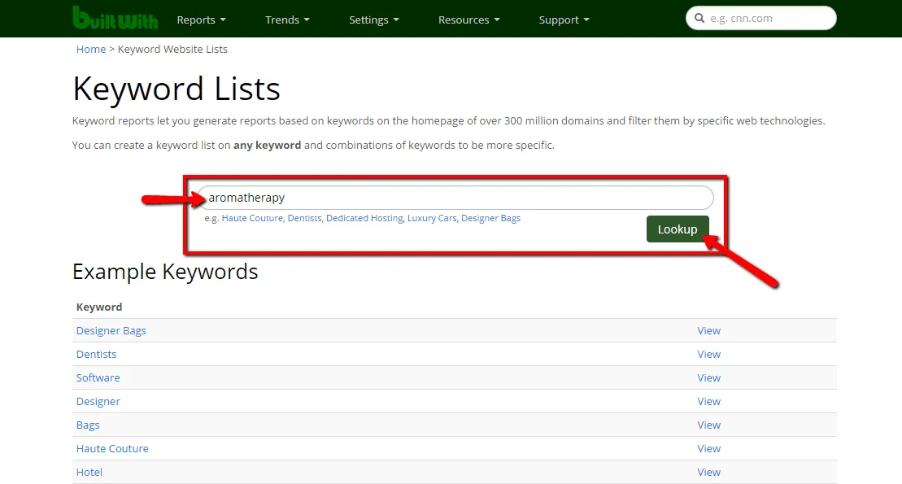Open the Software keyword link

98,378
